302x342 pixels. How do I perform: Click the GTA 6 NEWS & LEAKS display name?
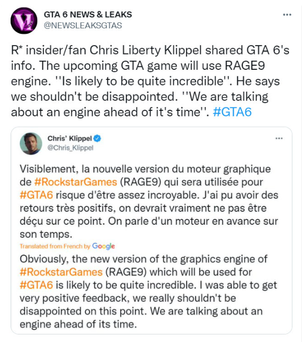coord(88,14)
